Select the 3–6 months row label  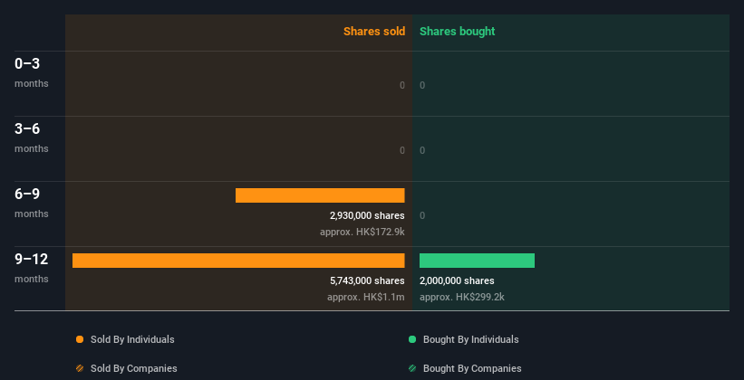point(32,138)
